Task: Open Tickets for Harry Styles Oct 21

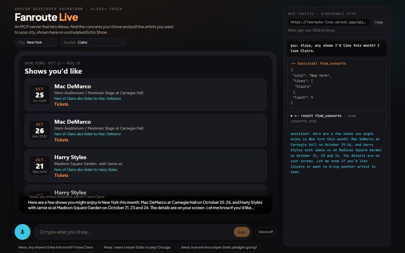Action: pyautogui.click(x=61, y=175)
